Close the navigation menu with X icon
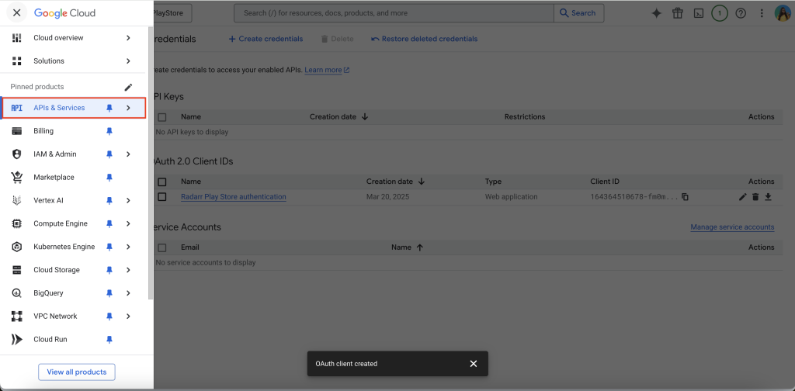This screenshot has width=795, height=391. tap(16, 13)
